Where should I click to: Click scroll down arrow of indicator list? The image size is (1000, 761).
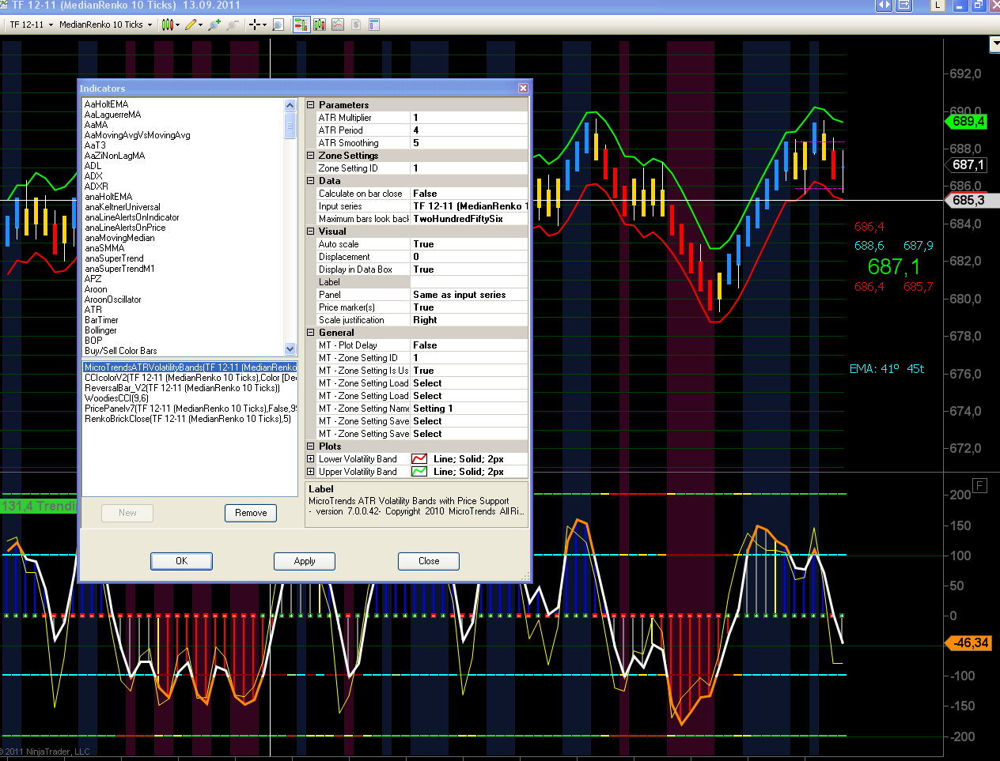(290, 348)
